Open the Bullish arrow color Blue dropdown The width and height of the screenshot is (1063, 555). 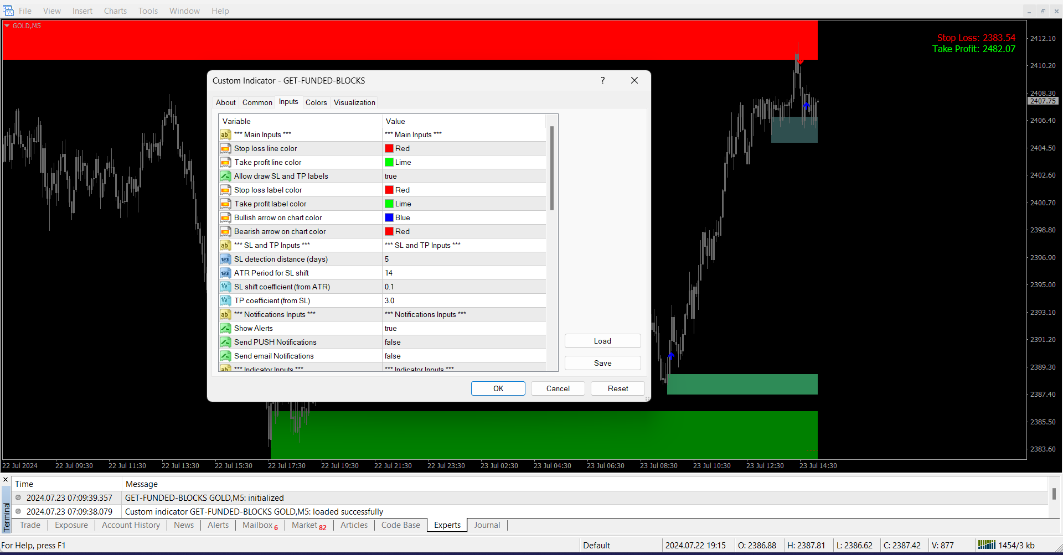464,217
